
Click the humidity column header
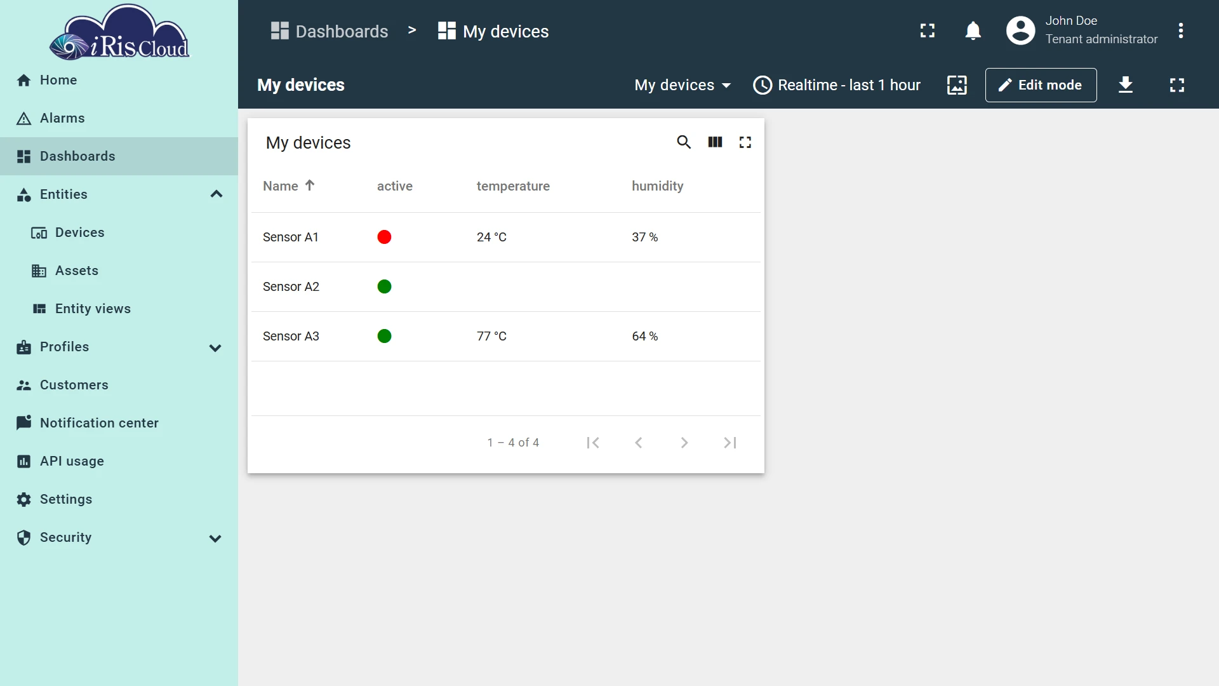[657, 186]
